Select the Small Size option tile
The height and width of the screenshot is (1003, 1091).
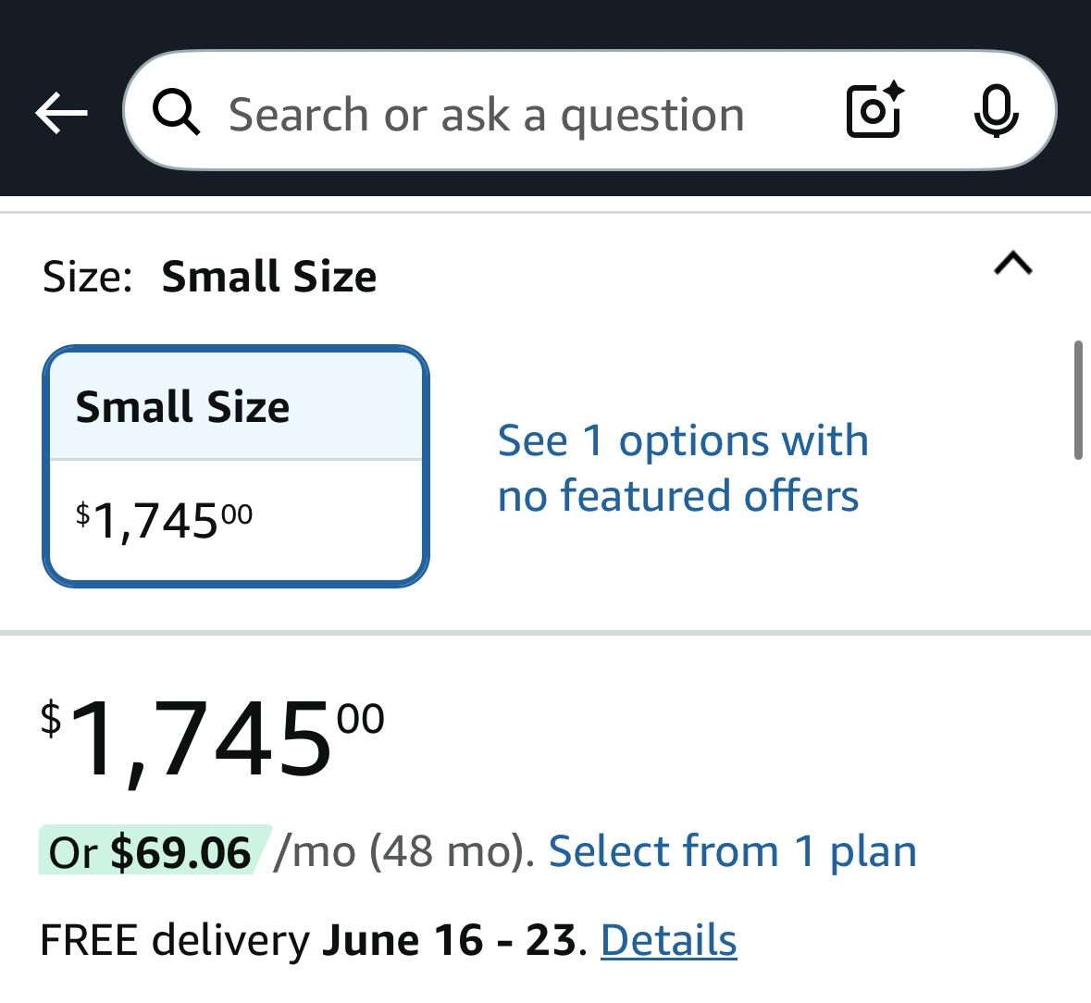pos(236,466)
